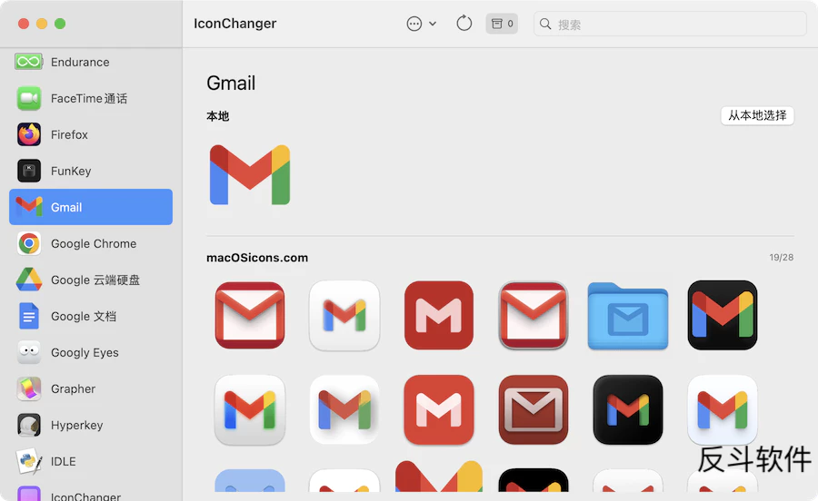Viewport: 818px width, 501px height.
Task: Click the Gmail M icon in sidebar
Action: click(29, 207)
